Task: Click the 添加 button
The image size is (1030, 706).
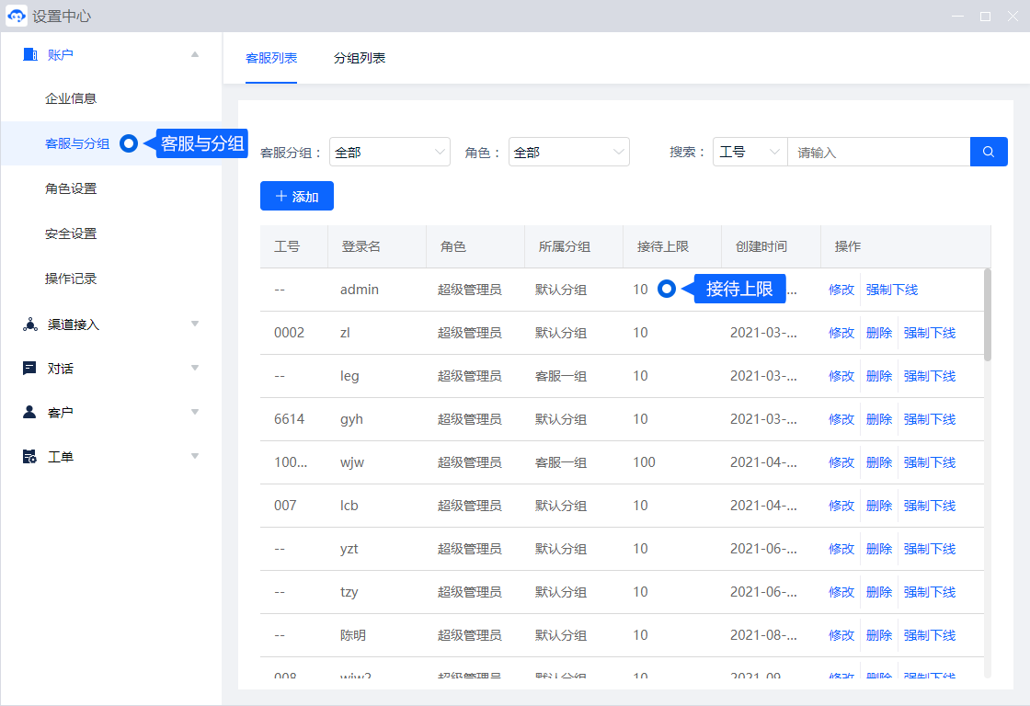Action: coord(297,196)
